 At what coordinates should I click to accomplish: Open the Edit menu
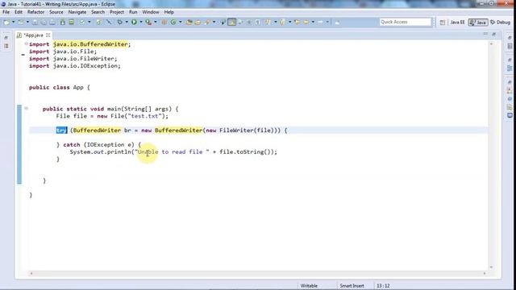[x=19, y=12]
